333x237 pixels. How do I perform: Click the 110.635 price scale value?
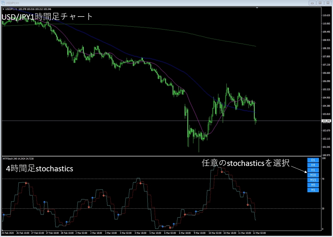pos(326,15)
